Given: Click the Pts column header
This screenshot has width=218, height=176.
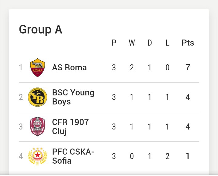Looking at the screenshot, I should [x=188, y=43].
